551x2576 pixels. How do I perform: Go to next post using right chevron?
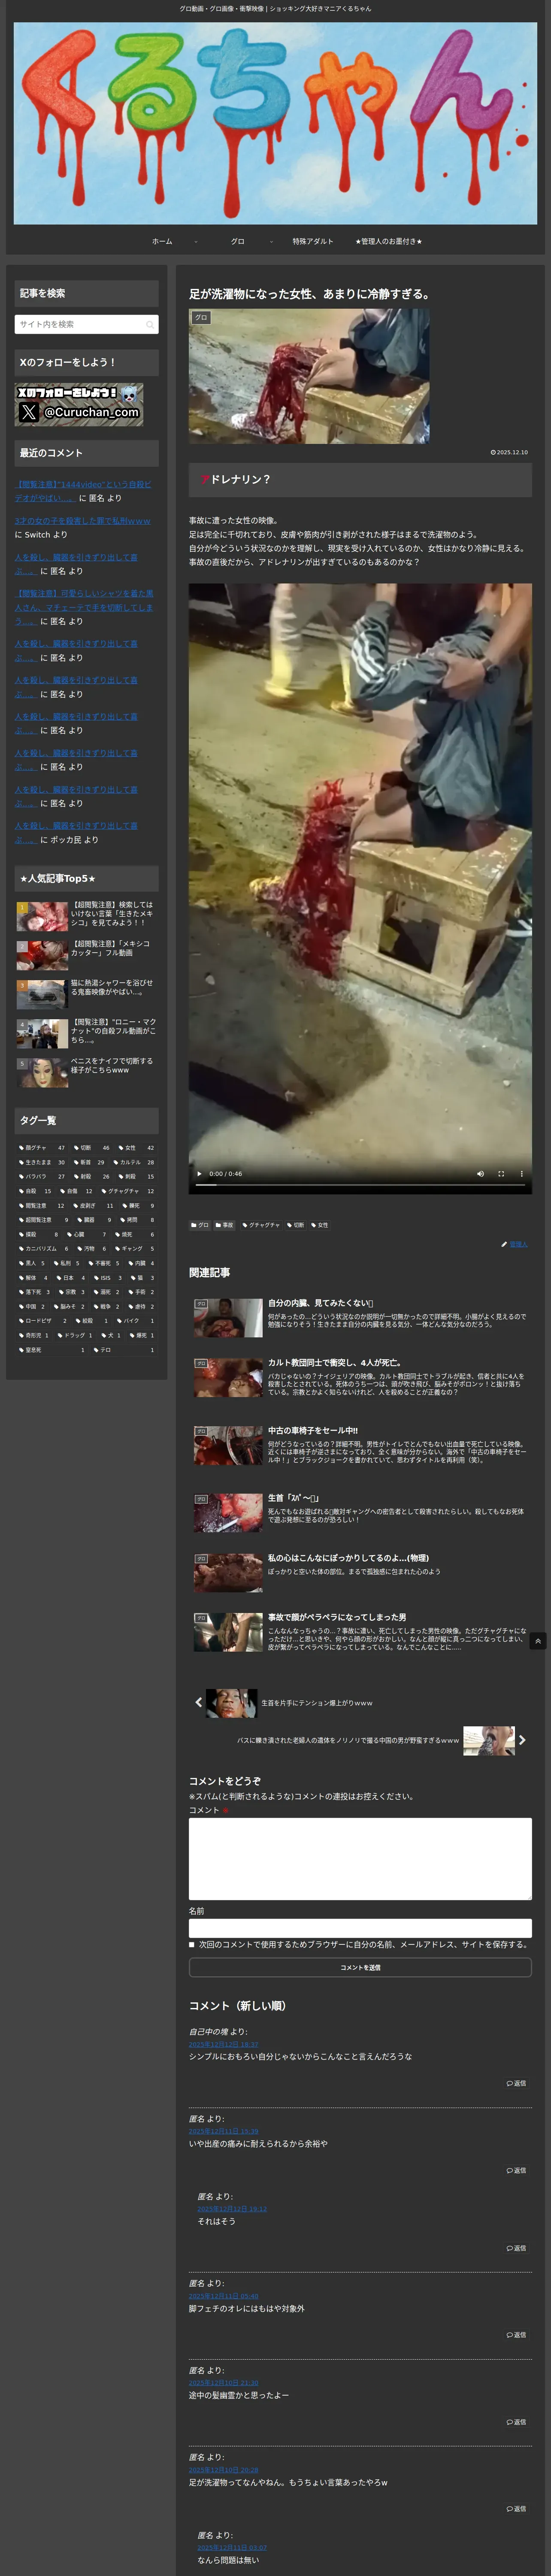pos(522,1740)
